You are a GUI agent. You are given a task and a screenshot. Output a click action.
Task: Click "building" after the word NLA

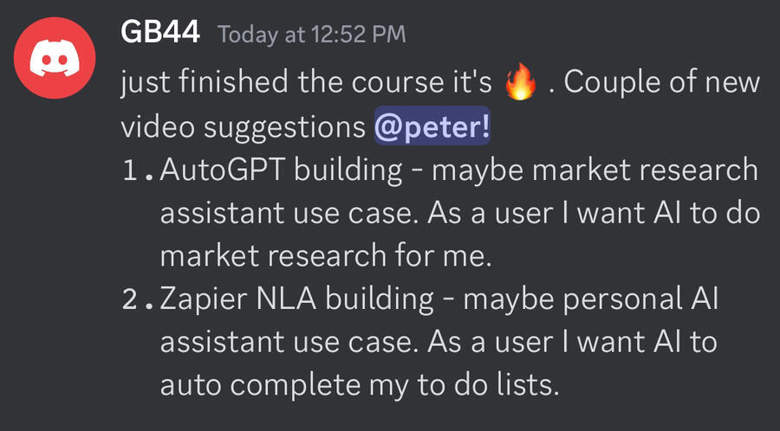[x=380, y=299]
